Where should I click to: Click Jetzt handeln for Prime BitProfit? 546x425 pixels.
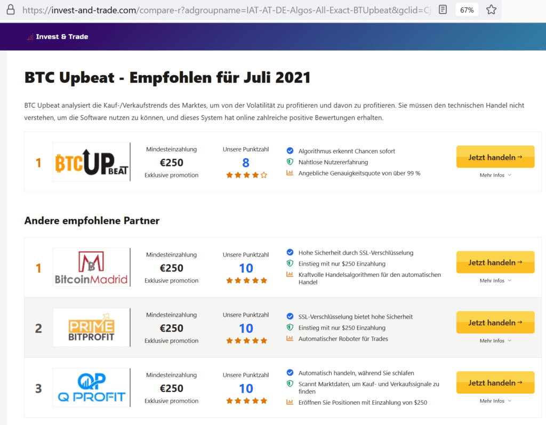point(495,322)
